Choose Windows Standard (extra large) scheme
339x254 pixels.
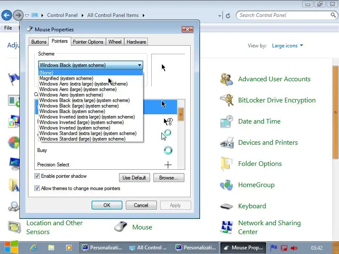tap(91, 133)
